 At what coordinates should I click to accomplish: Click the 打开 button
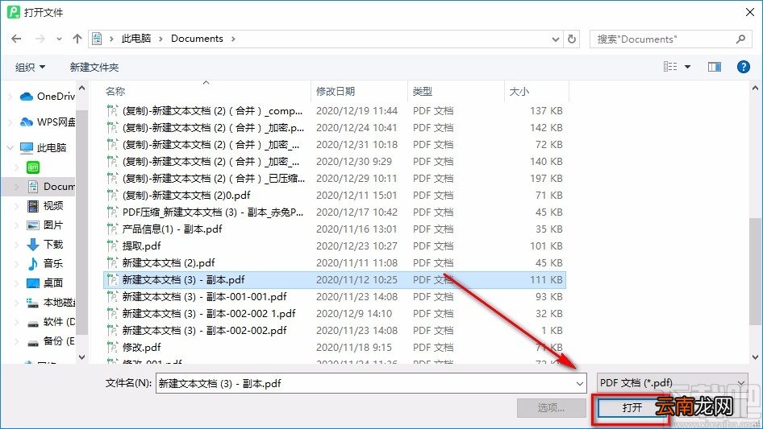(632, 408)
